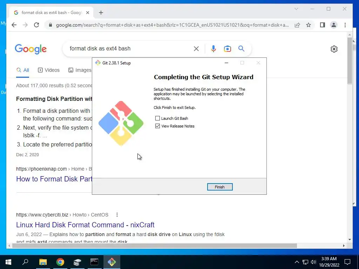Select the 'format disk as ext4 bash' tab
This screenshot has width=359, height=269.
point(51,13)
